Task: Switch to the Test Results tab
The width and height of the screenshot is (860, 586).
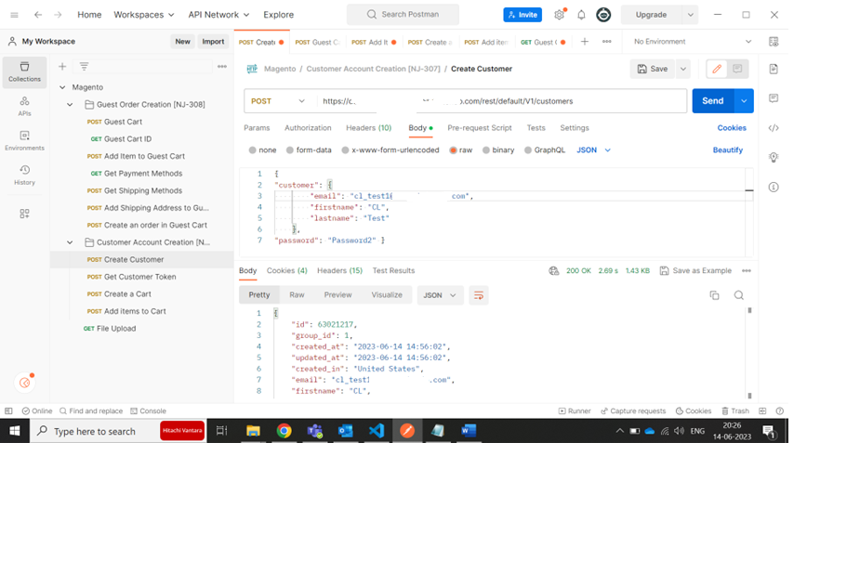Action: tap(393, 271)
